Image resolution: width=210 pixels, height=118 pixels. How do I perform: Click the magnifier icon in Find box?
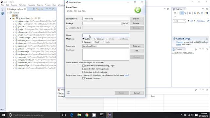click(x=184, y=21)
